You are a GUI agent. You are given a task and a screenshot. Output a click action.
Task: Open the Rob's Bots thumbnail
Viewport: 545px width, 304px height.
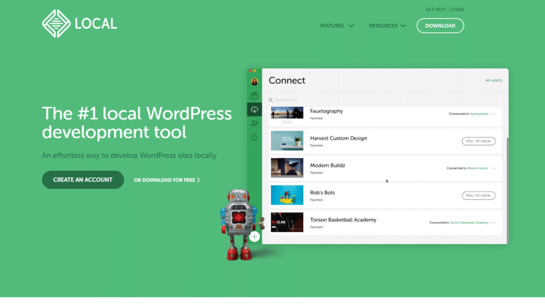(287, 195)
